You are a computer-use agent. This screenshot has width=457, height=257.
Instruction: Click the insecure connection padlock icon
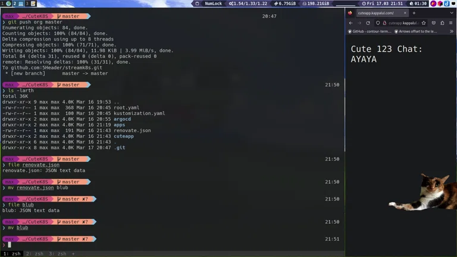click(x=384, y=23)
